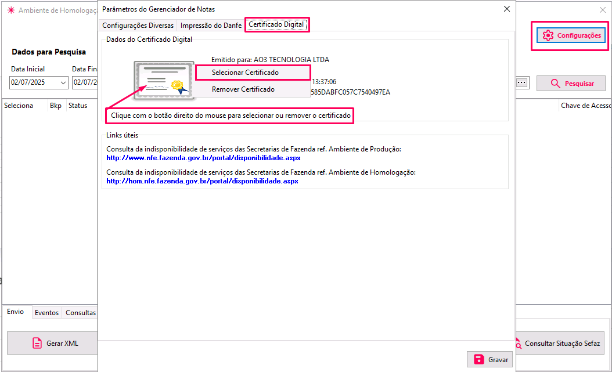Click the Status column header
This screenshot has height=372, width=612.
click(x=78, y=106)
